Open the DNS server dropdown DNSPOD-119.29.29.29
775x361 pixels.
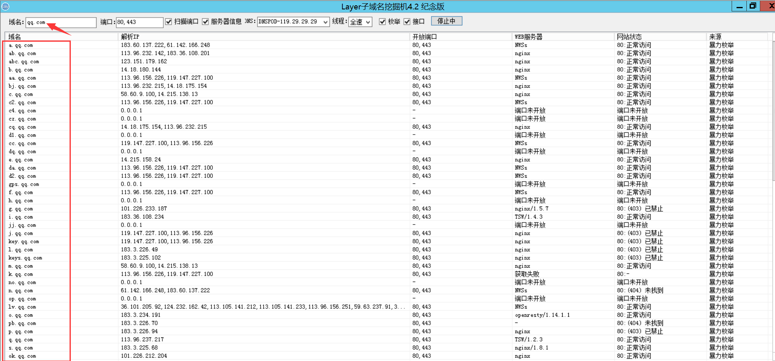(293, 22)
